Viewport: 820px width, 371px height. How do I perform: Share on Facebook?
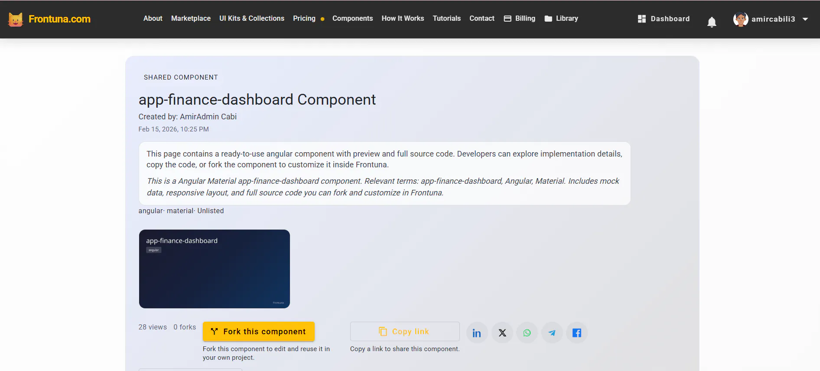pos(577,333)
